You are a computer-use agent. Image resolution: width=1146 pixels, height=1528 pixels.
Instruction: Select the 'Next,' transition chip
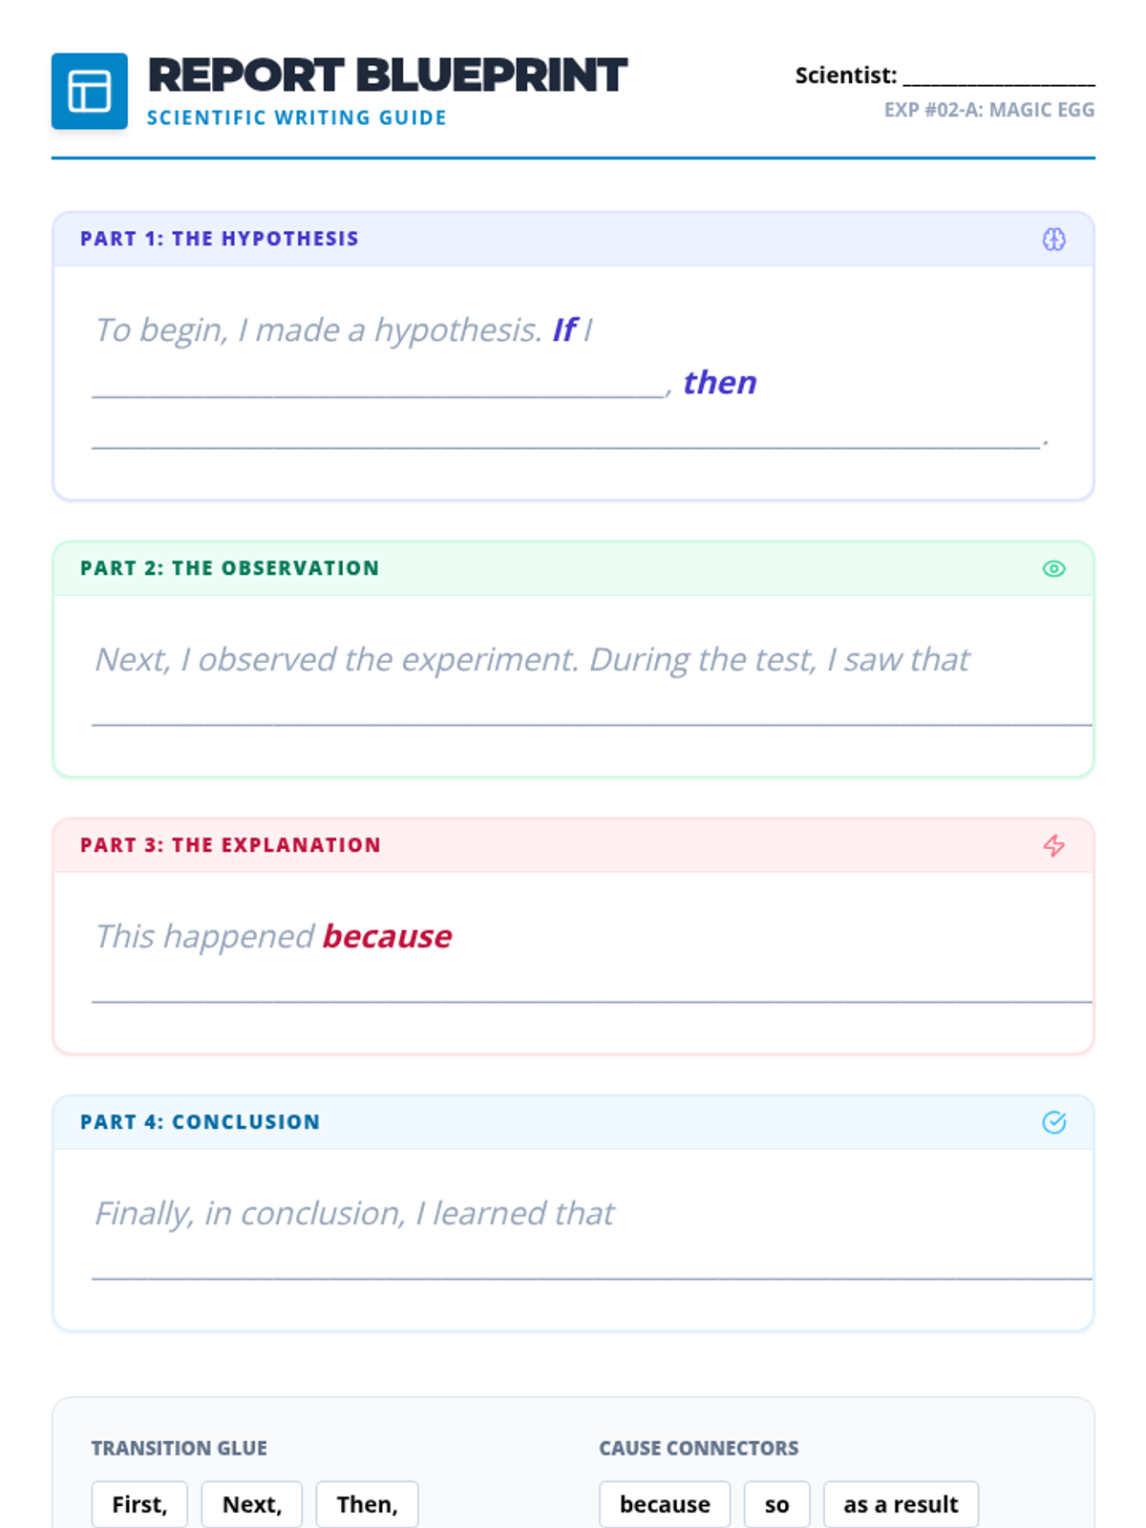(251, 1504)
